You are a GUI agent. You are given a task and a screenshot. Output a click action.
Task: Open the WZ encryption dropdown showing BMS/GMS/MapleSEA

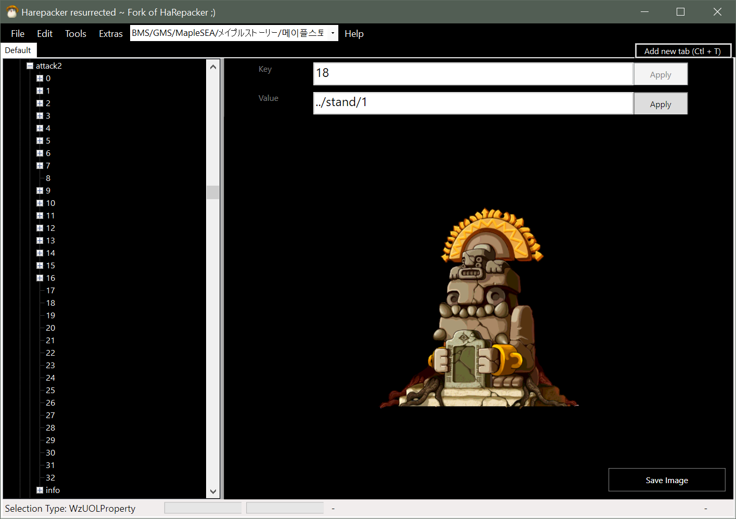pyautogui.click(x=332, y=33)
